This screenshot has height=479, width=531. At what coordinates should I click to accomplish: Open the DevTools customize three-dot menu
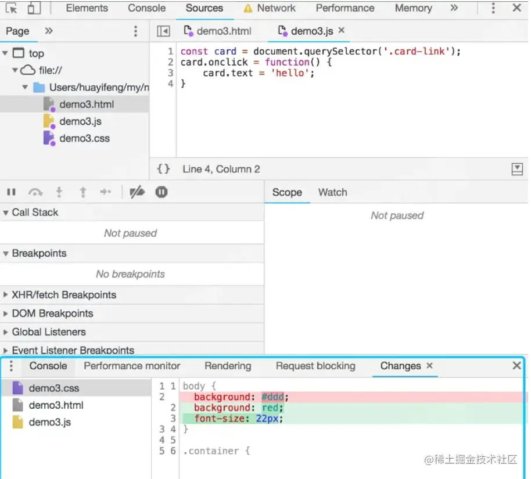493,8
